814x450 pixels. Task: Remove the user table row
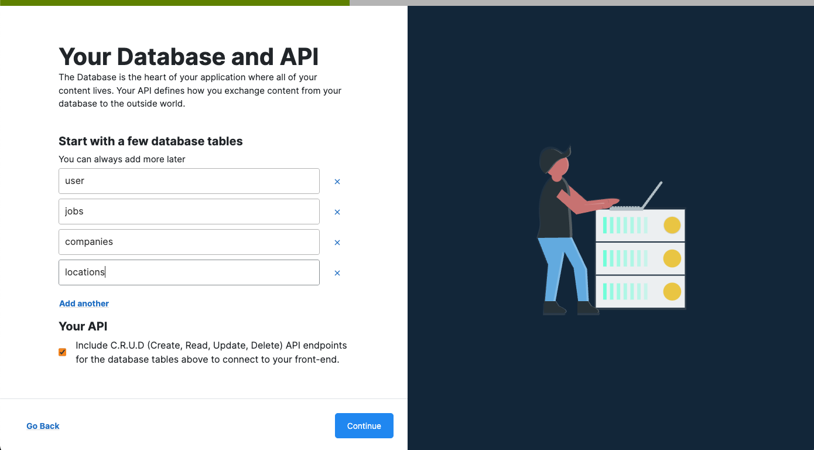tap(337, 182)
